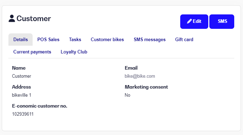Click the Marketing consent label
This screenshot has height=135, width=243.
146,87
